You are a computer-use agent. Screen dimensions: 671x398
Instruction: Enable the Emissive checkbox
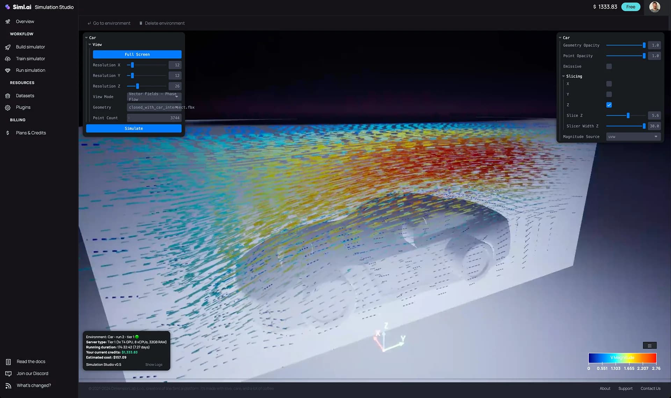[x=609, y=66]
